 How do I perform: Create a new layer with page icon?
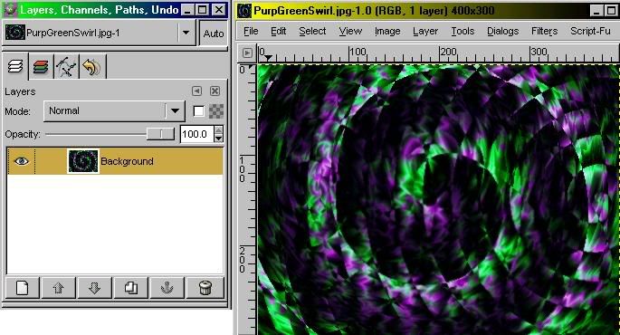(x=23, y=288)
